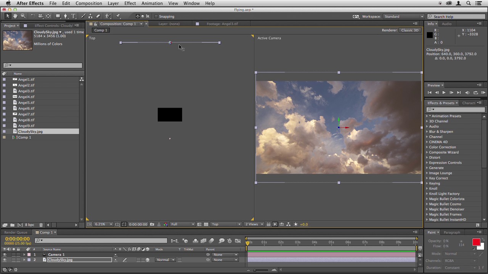Hide CloudySky.jpg layer with eye toggle
488x274 pixels.
click(x=5, y=260)
